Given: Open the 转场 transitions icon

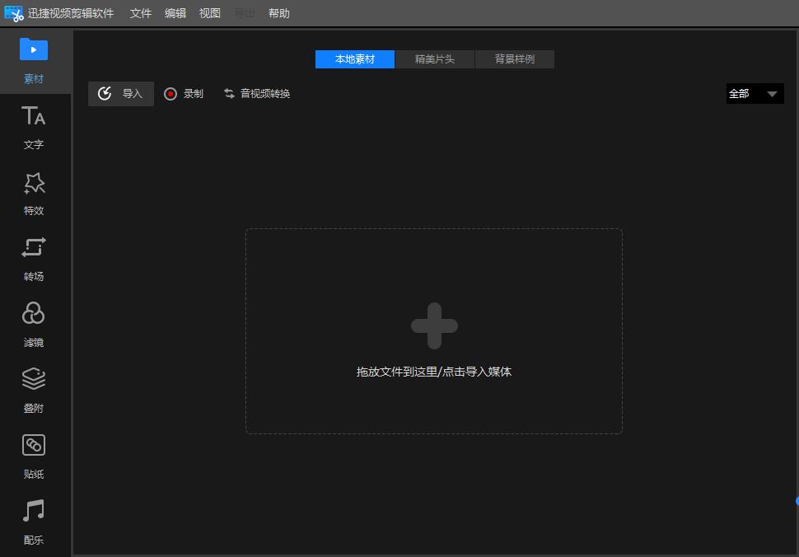Looking at the screenshot, I should [x=34, y=248].
